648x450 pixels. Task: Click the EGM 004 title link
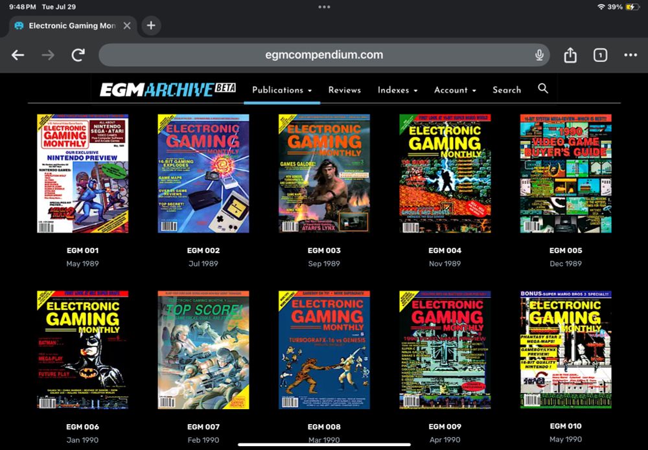(445, 250)
